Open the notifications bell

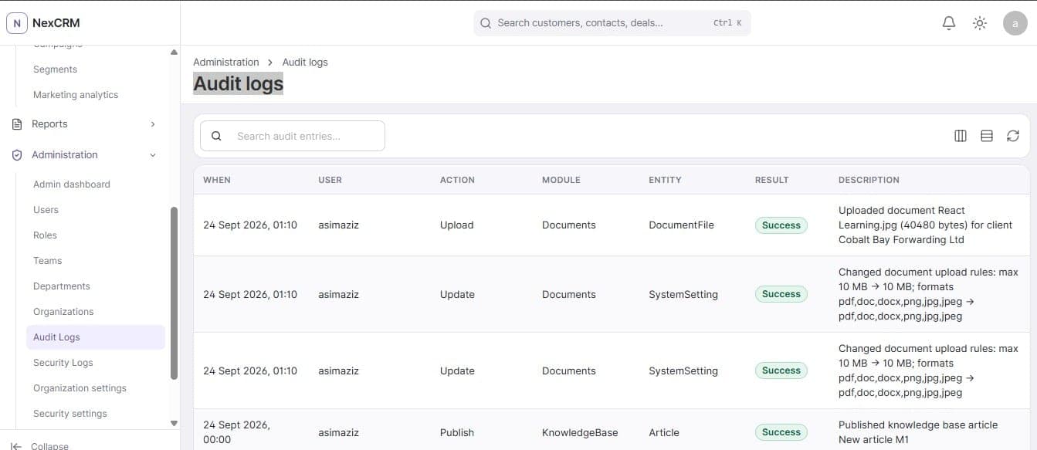[949, 23]
